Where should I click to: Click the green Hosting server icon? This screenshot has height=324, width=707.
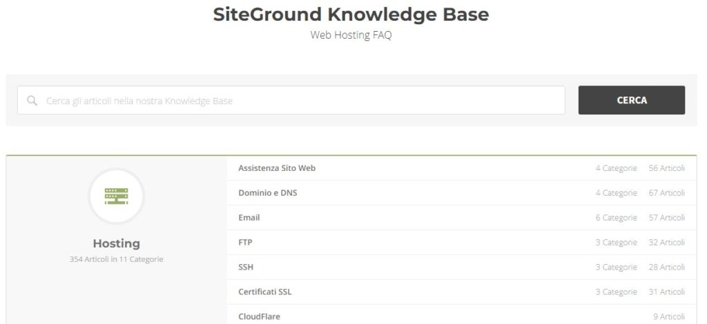coord(116,196)
